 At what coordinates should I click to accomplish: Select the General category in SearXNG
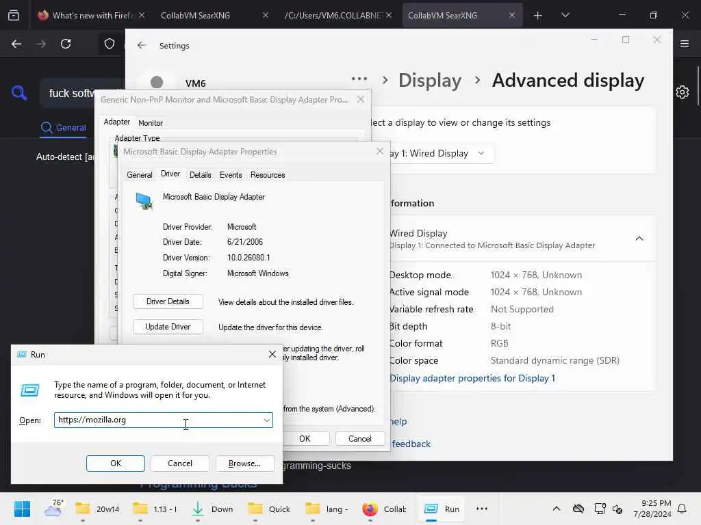pos(64,128)
